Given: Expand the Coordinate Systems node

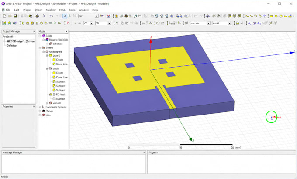Looking at the screenshot, I should (x=40, y=107).
